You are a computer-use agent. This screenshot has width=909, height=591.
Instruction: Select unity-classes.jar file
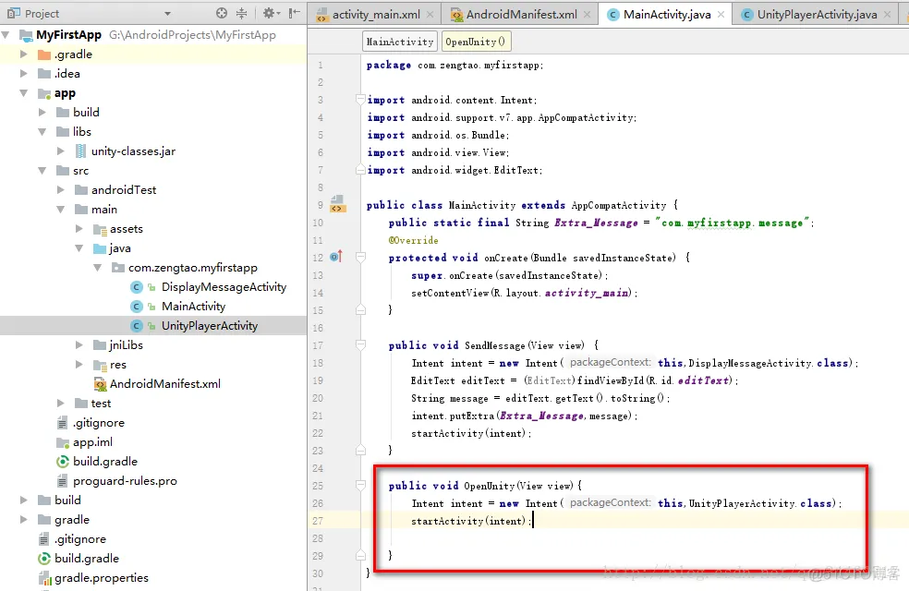[x=133, y=151]
